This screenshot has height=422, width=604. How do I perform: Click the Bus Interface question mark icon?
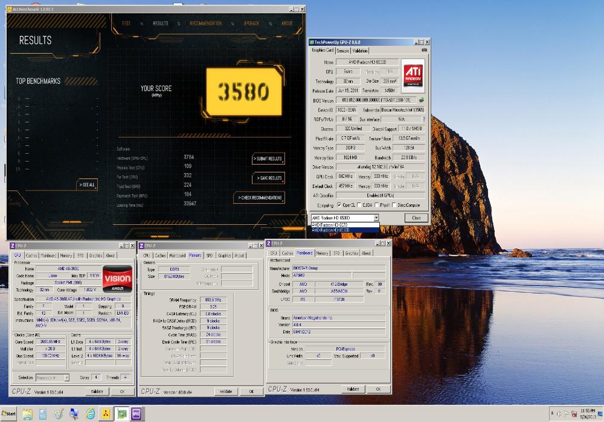pyautogui.click(x=424, y=119)
